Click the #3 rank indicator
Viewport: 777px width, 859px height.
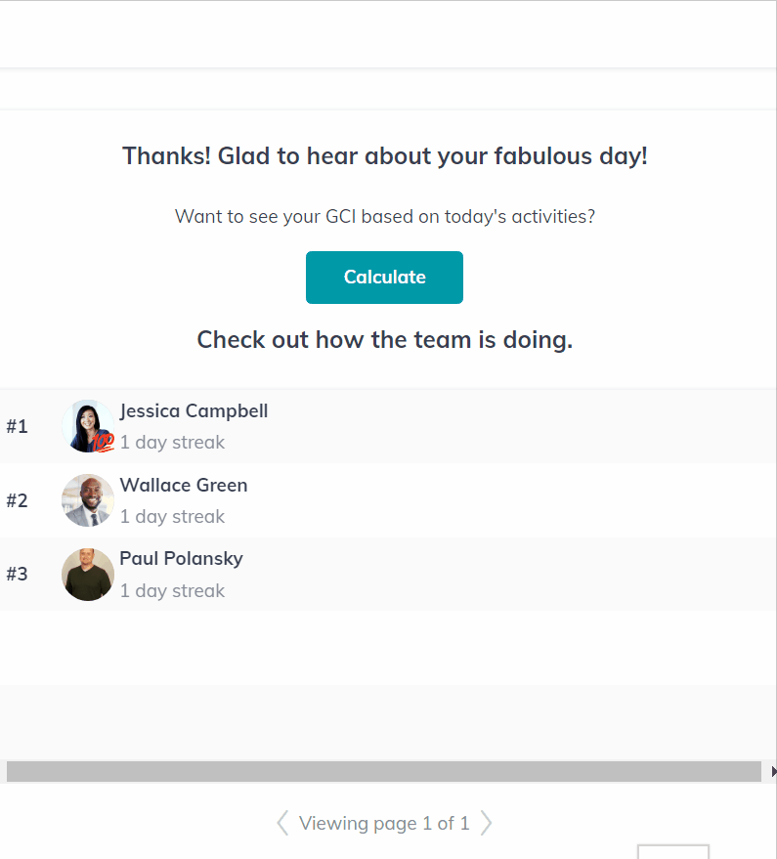(x=18, y=575)
